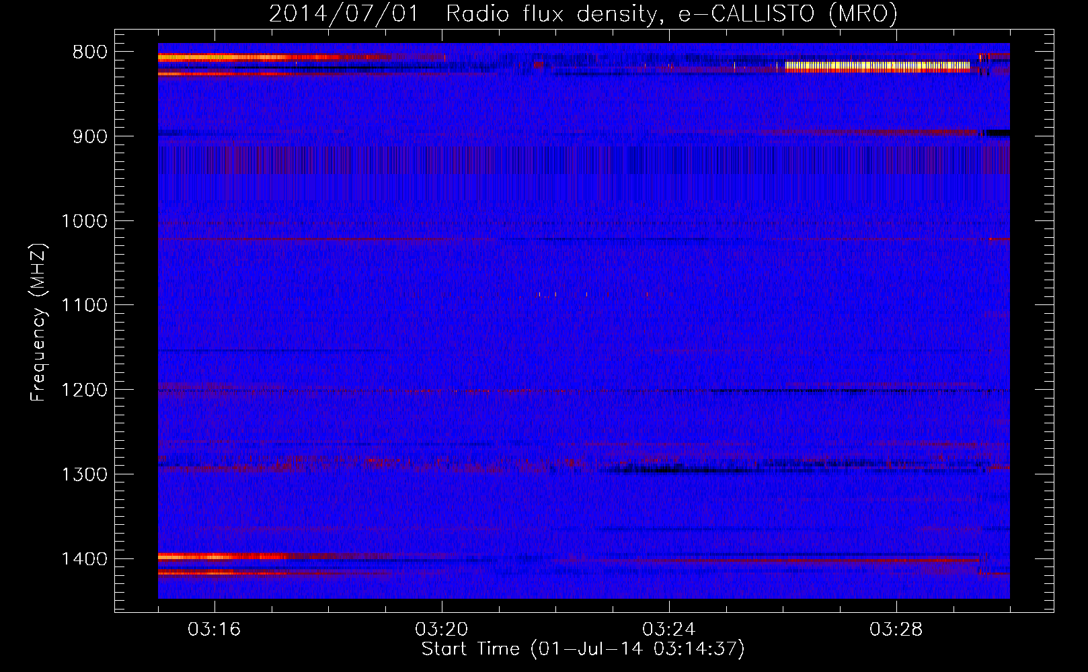Image resolution: width=1088 pixels, height=672 pixels.
Task: Click the 'Frequency (MHZ)' axis label
Action: [39, 323]
